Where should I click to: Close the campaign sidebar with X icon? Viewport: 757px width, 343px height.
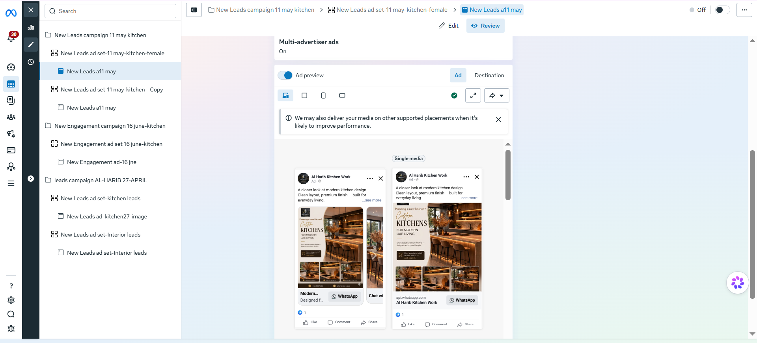coord(31,10)
